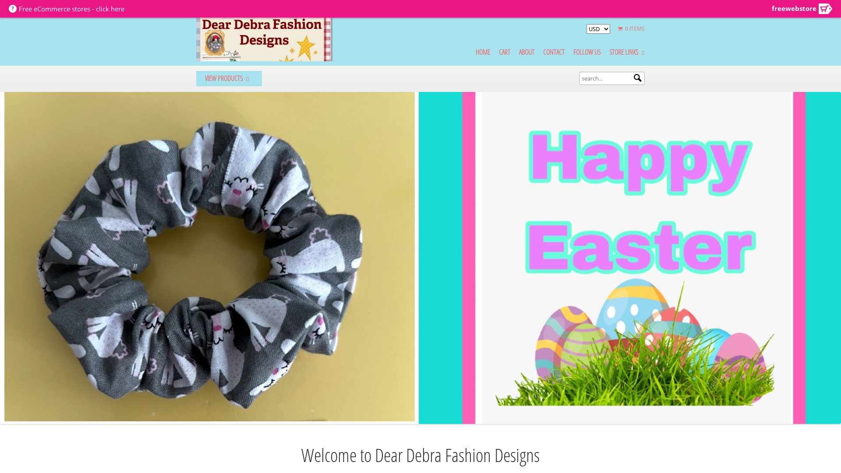Open the Cart page
841x473 pixels.
coord(504,52)
